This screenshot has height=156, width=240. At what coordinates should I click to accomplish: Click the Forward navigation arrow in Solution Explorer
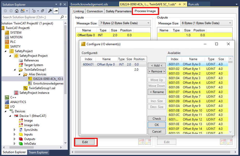(11, 11)
